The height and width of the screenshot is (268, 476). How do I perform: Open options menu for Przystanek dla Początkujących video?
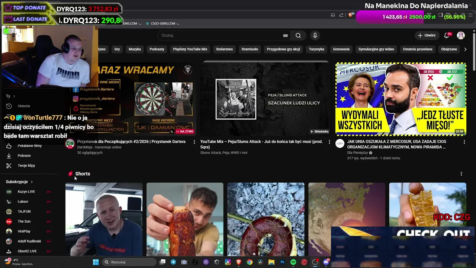tap(194, 142)
